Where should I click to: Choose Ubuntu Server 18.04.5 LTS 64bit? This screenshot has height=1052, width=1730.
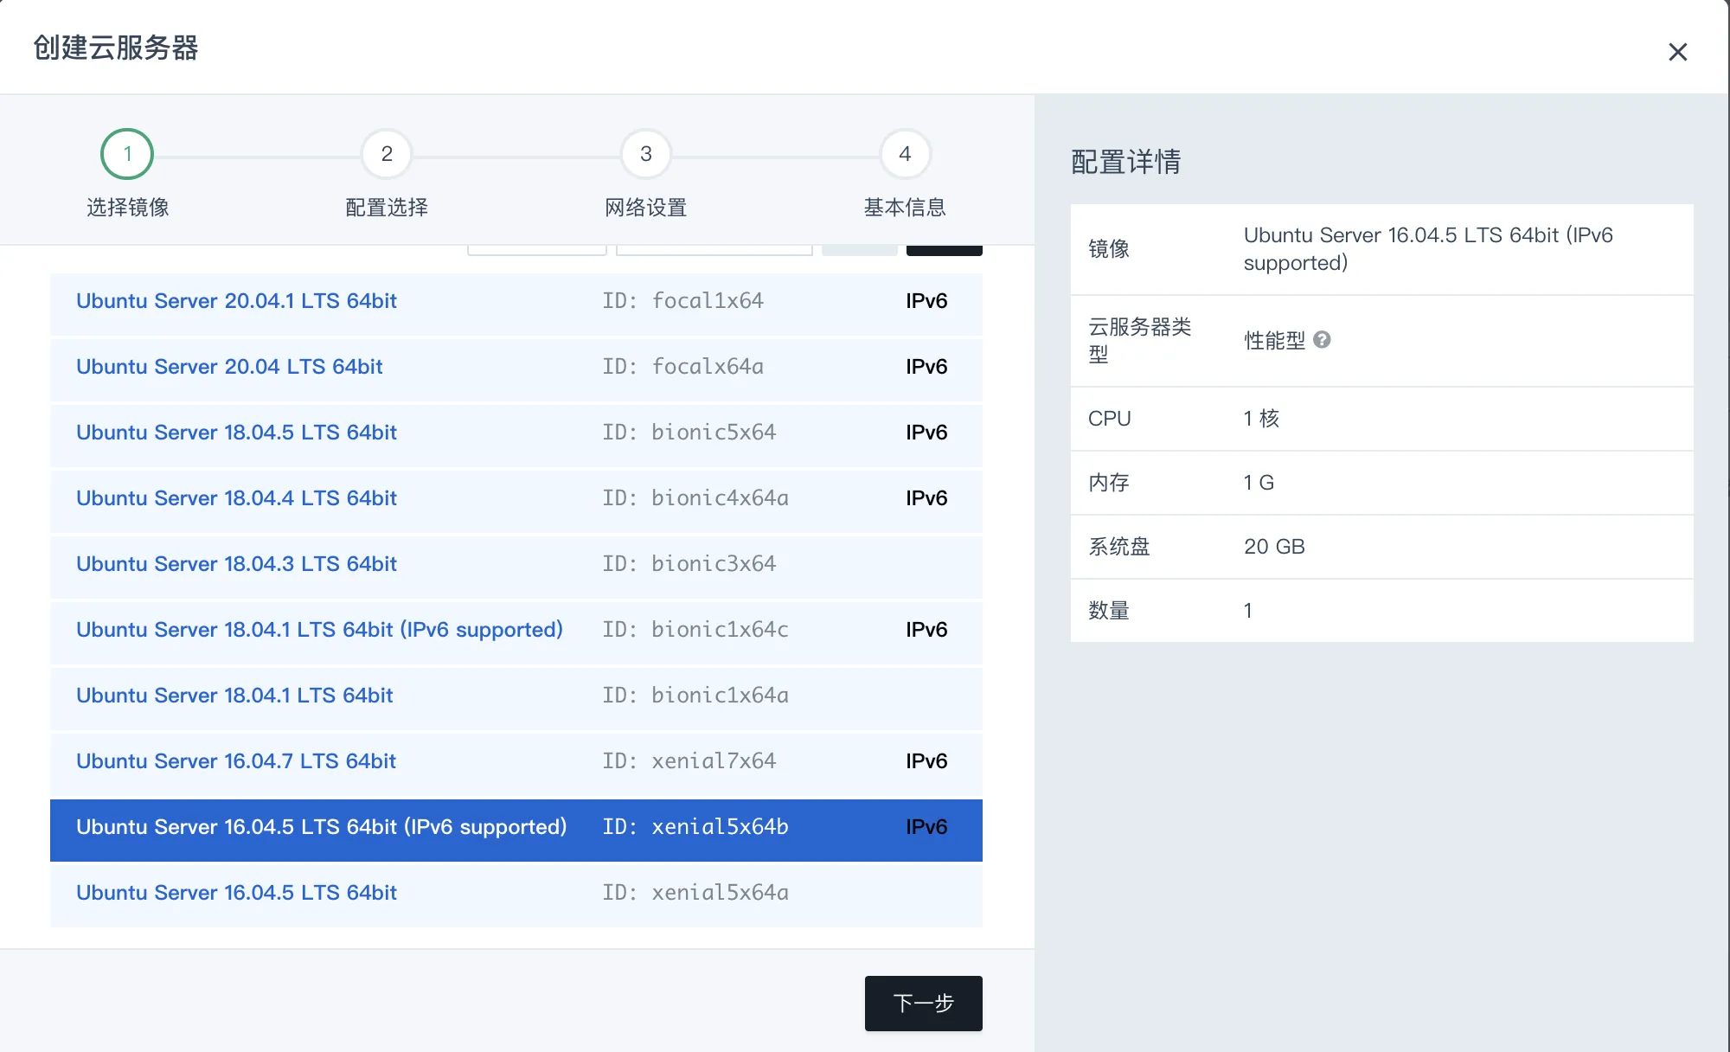click(x=236, y=433)
